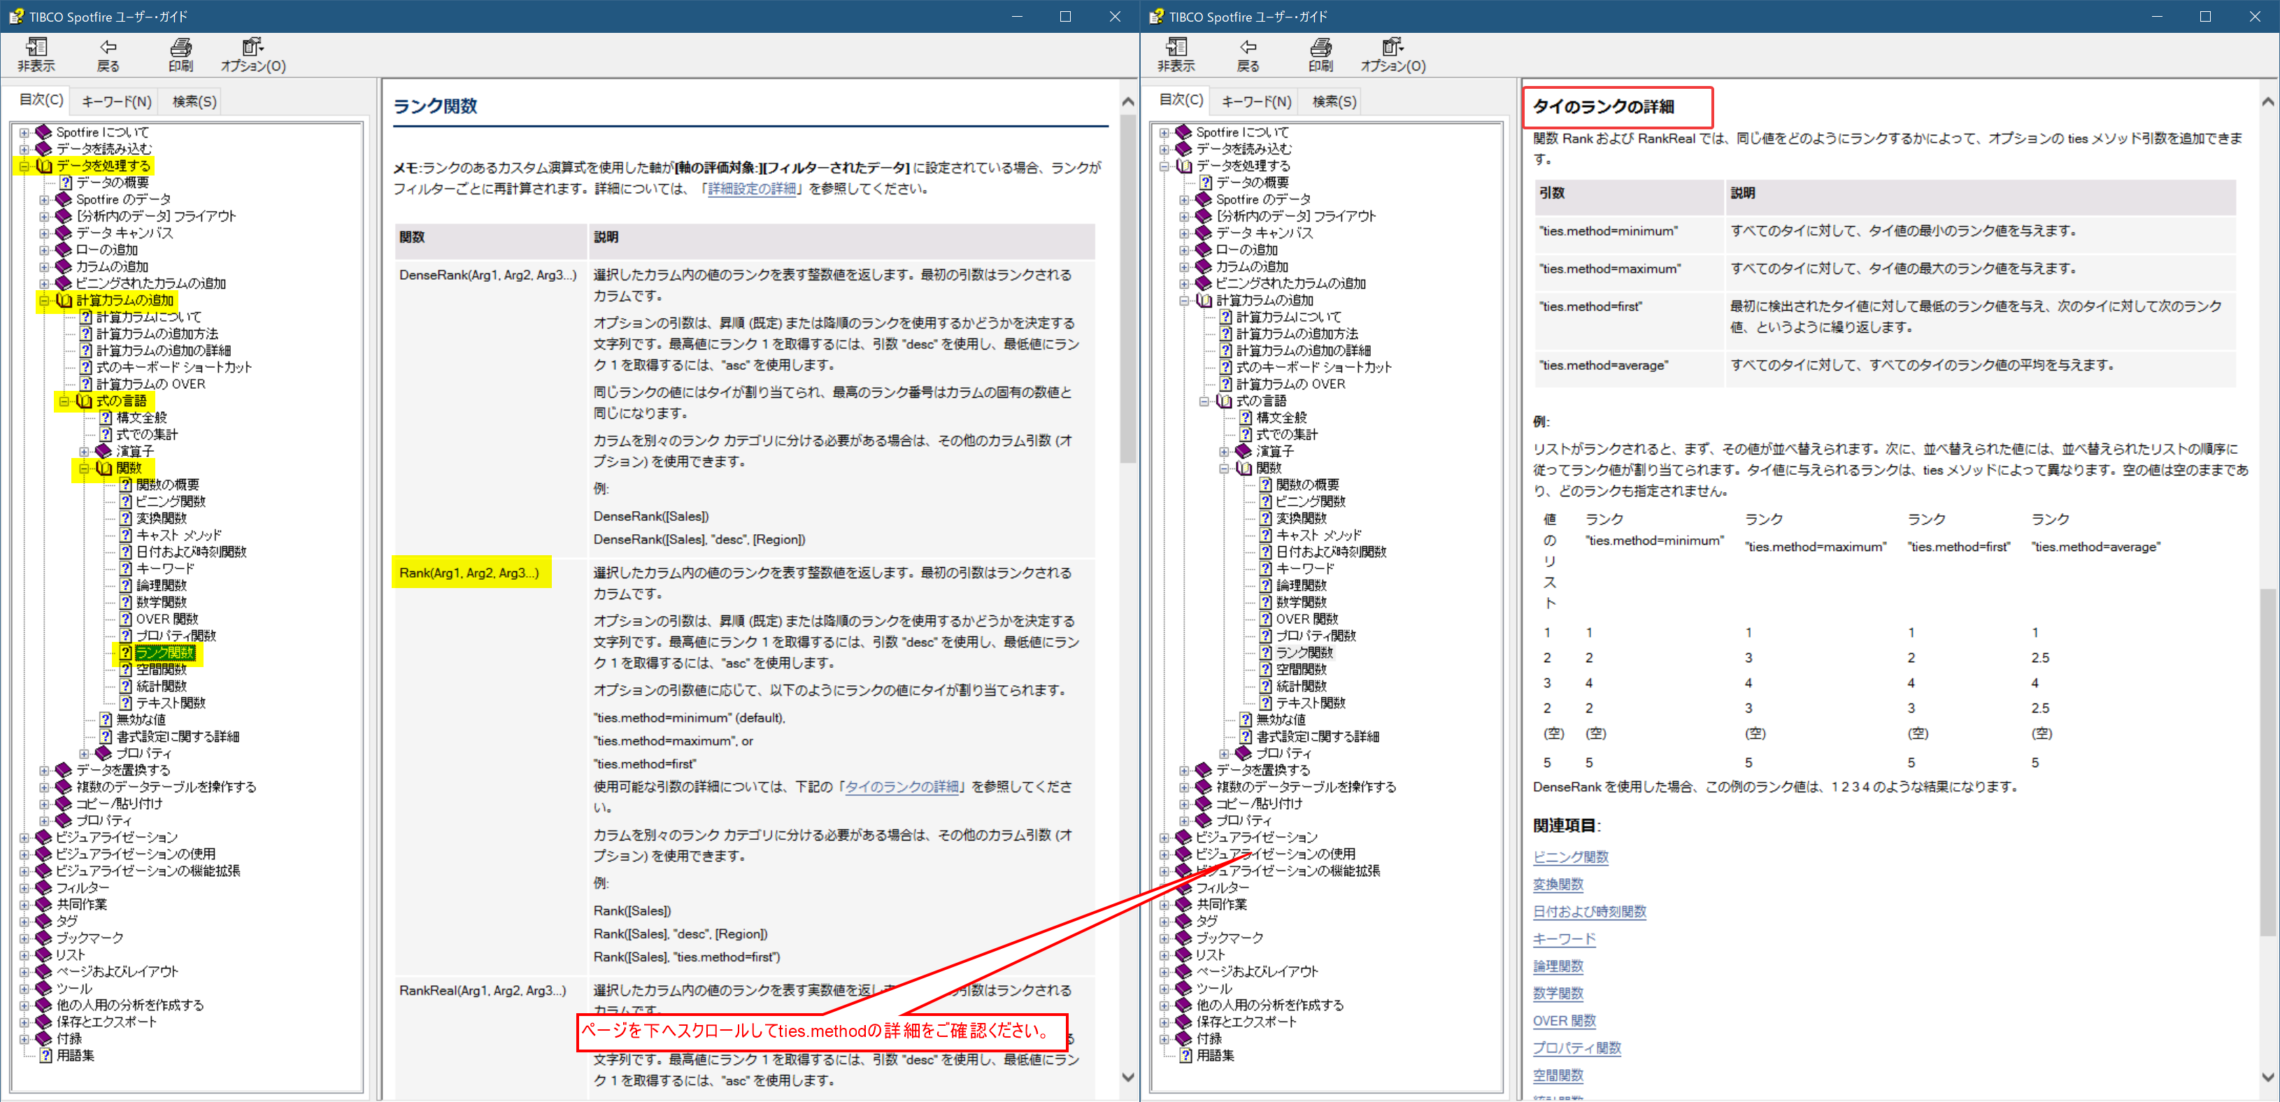Open 関数の概要 topic in left tree

[x=167, y=484]
